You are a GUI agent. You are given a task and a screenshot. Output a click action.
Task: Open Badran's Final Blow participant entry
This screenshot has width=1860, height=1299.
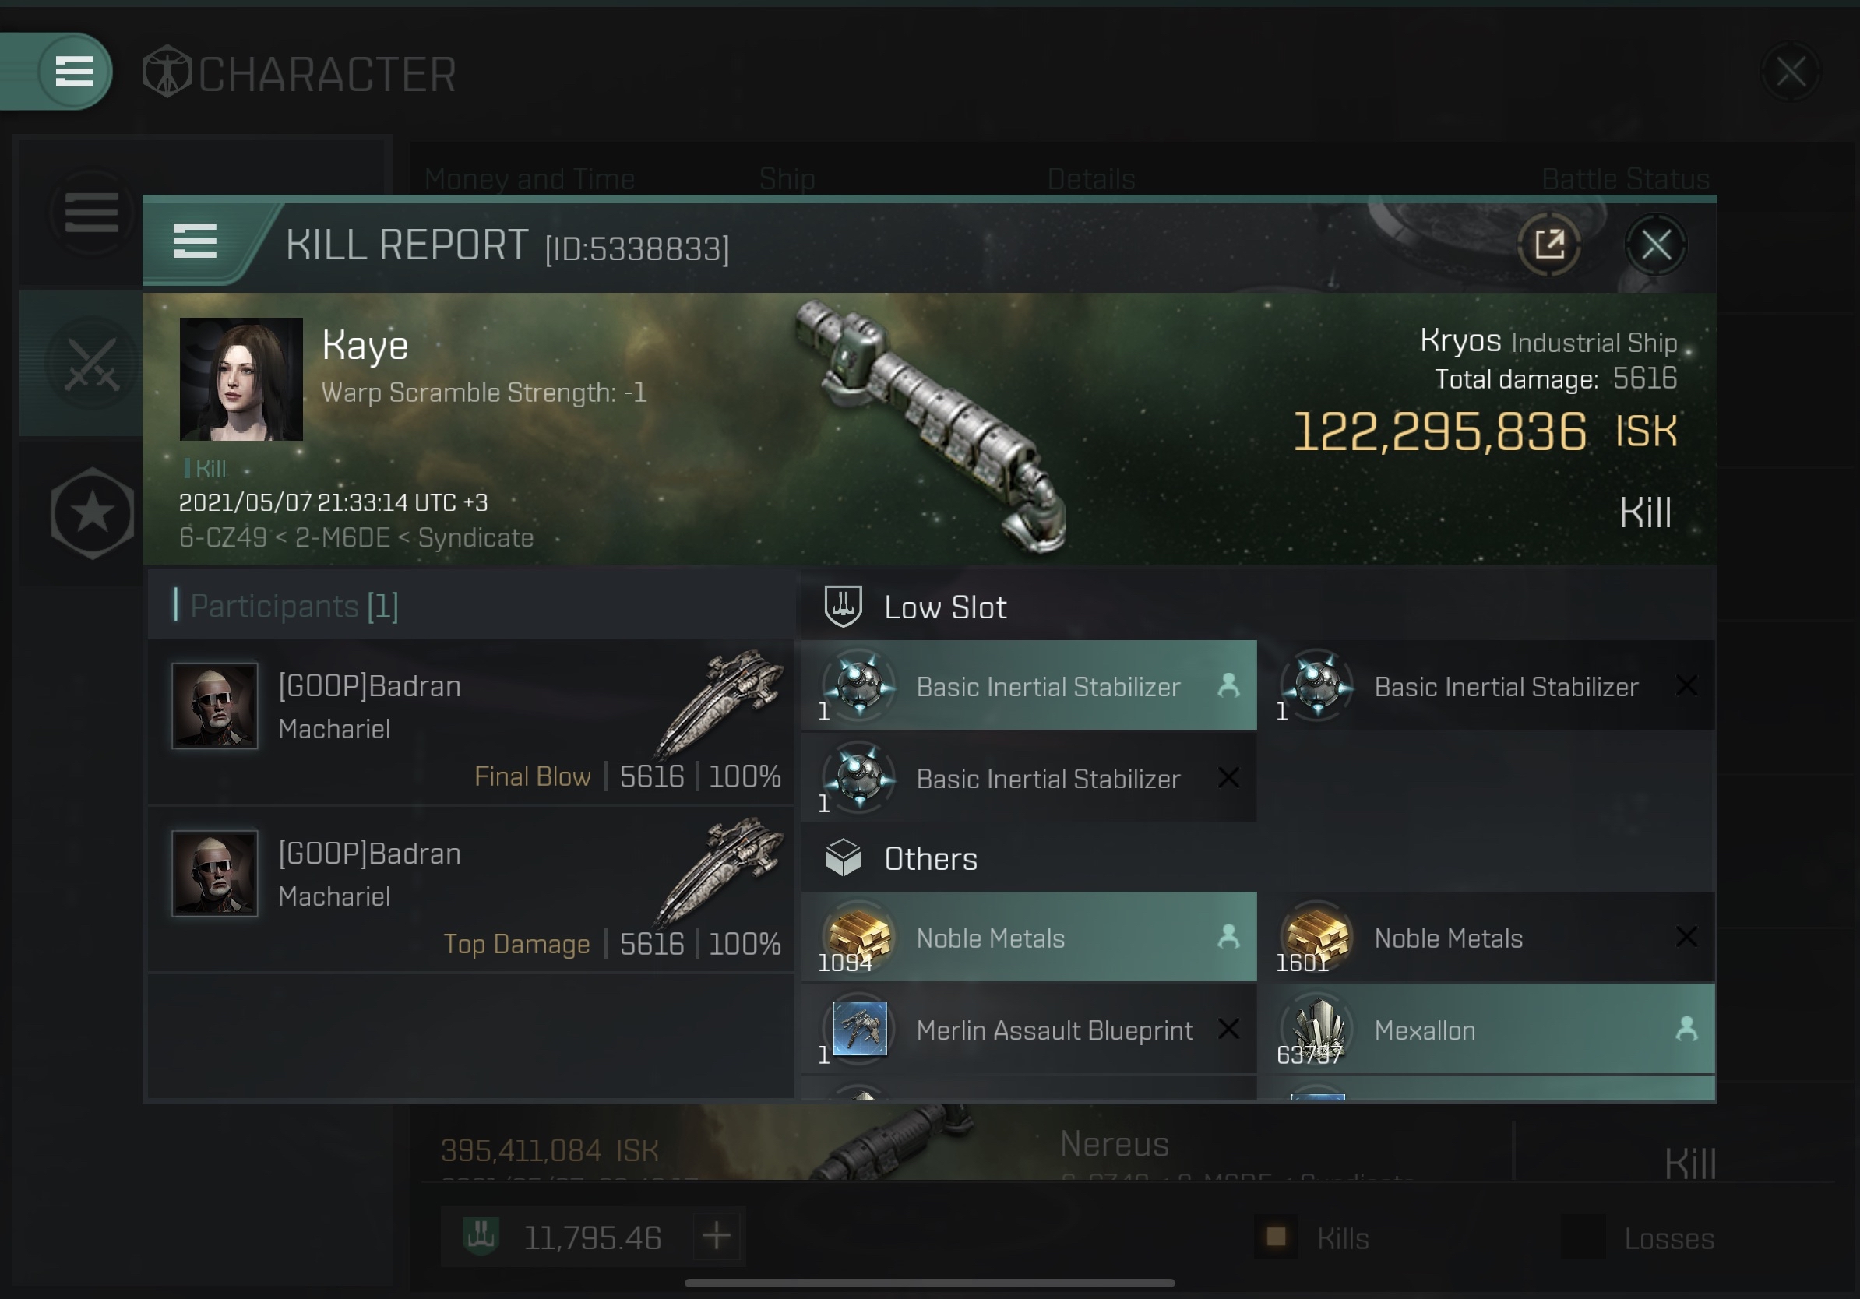(470, 722)
